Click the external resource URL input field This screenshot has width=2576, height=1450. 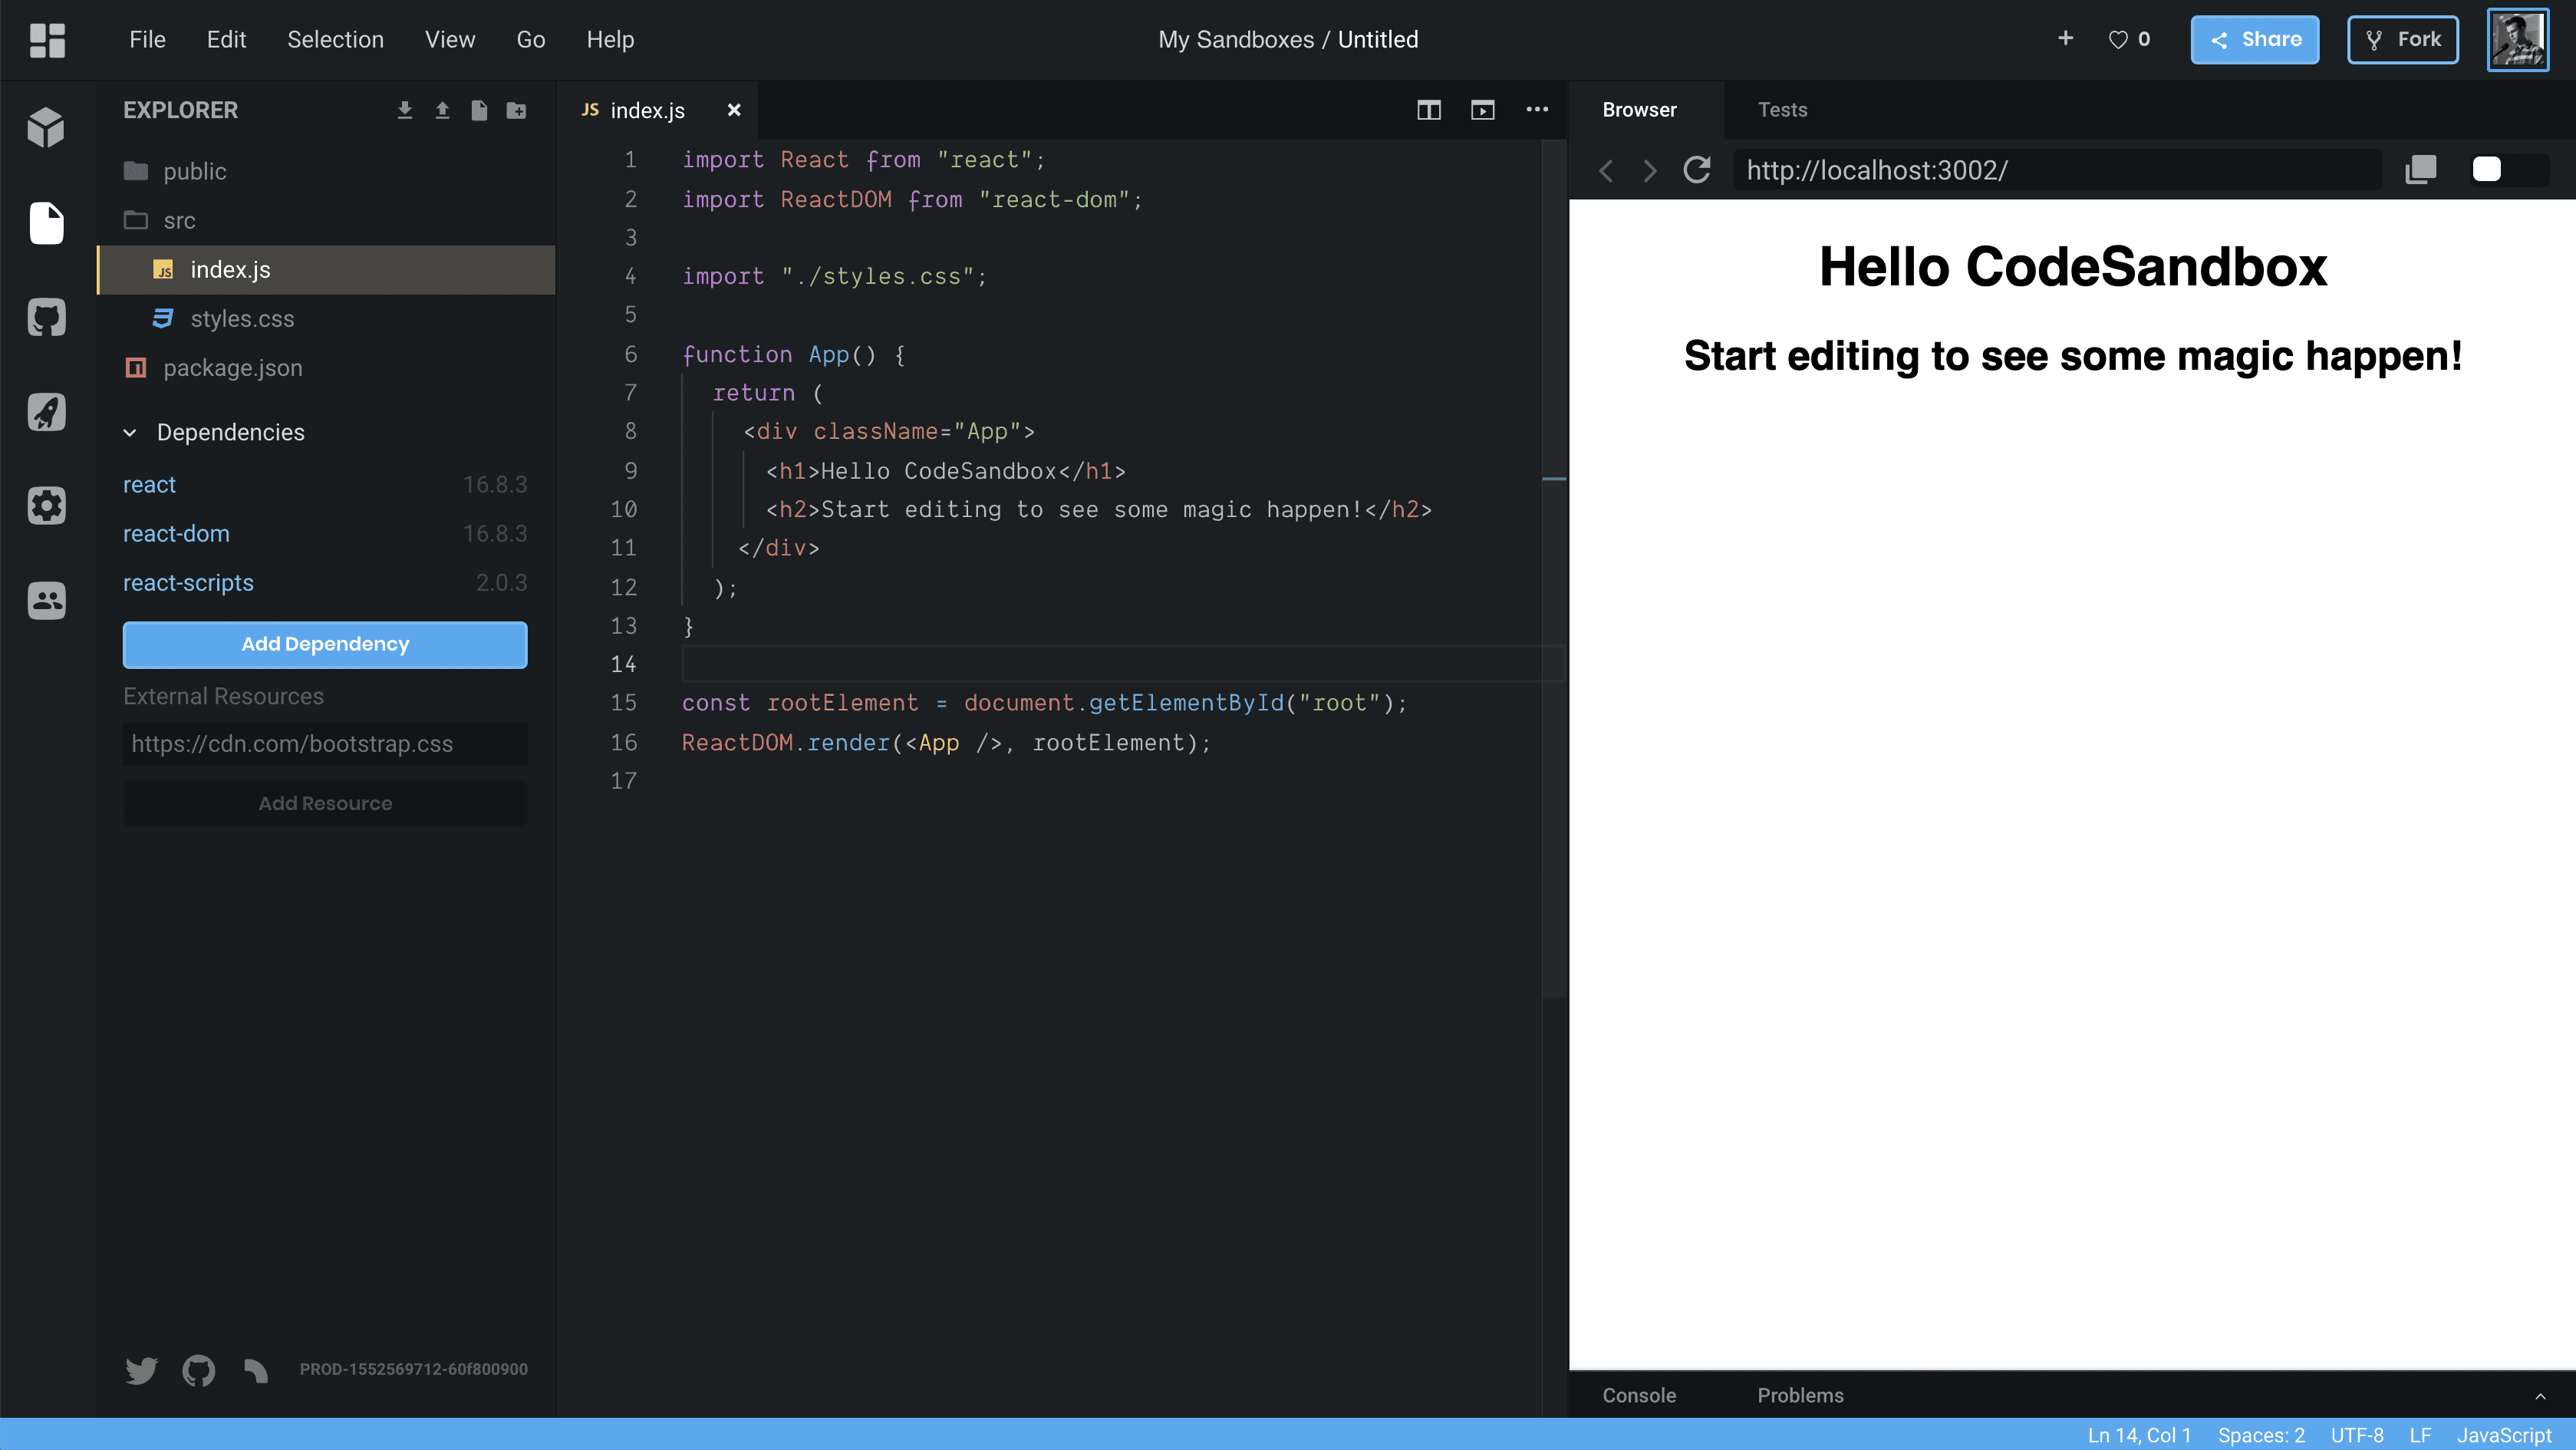pyautogui.click(x=324, y=744)
